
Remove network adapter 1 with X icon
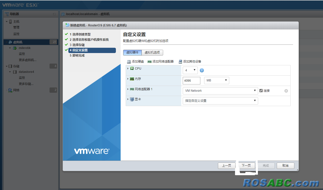[286, 91]
